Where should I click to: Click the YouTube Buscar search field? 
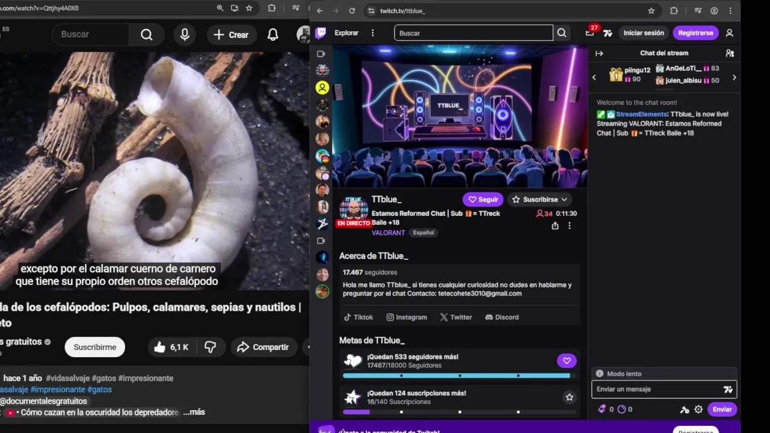[x=90, y=35]
